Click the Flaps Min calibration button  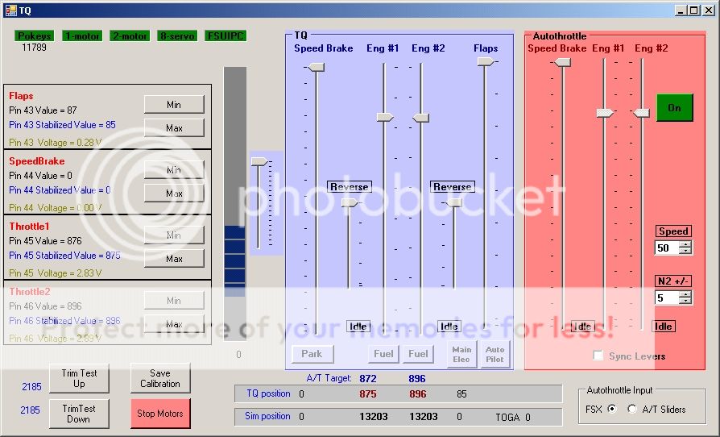[174, 105]
